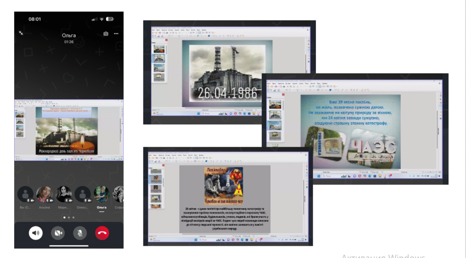Tap the Олекс participant avatar
Viewport: 466px width, 258px height.
[x=82, y=194]
